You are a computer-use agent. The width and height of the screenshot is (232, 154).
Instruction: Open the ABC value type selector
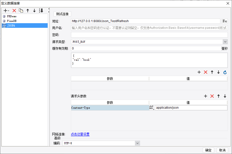[x=152, y=108]
